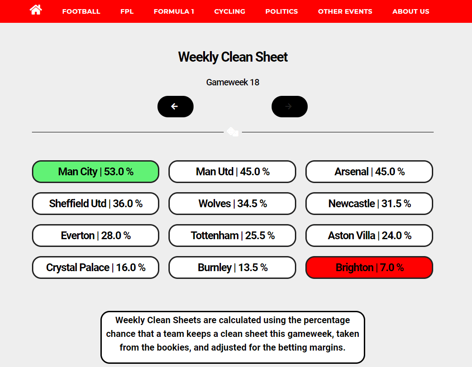
Task: Open the FORMULA 1 section
Action: pos(174,11)
